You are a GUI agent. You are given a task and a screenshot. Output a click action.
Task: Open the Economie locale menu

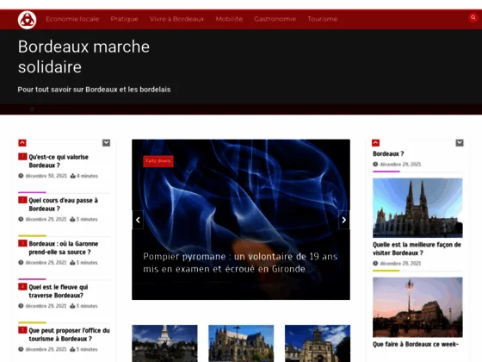[72, 19]
